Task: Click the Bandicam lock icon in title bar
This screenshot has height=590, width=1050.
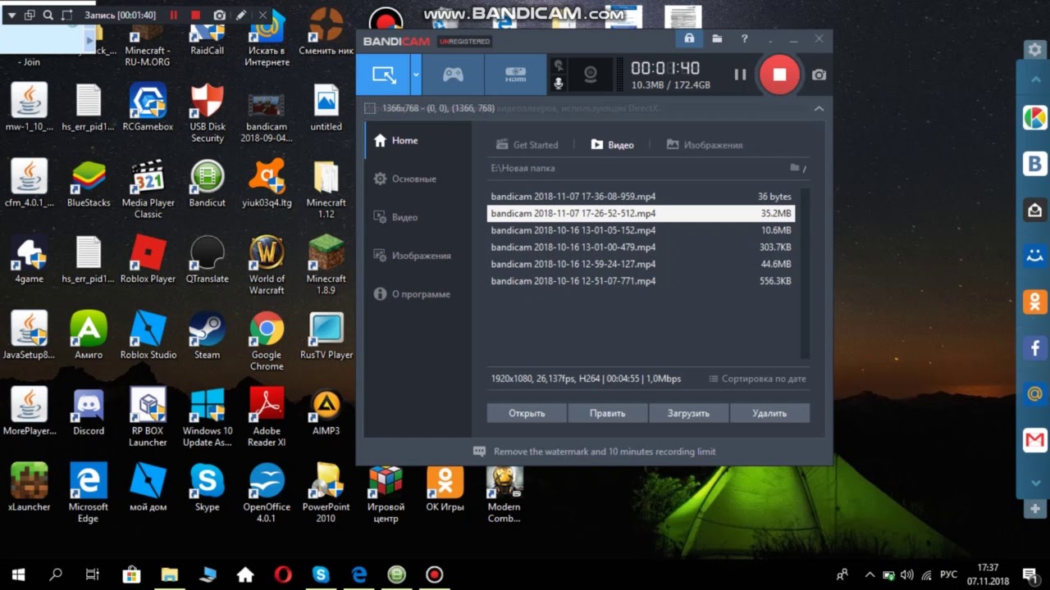Action: [x=689, y=39]
